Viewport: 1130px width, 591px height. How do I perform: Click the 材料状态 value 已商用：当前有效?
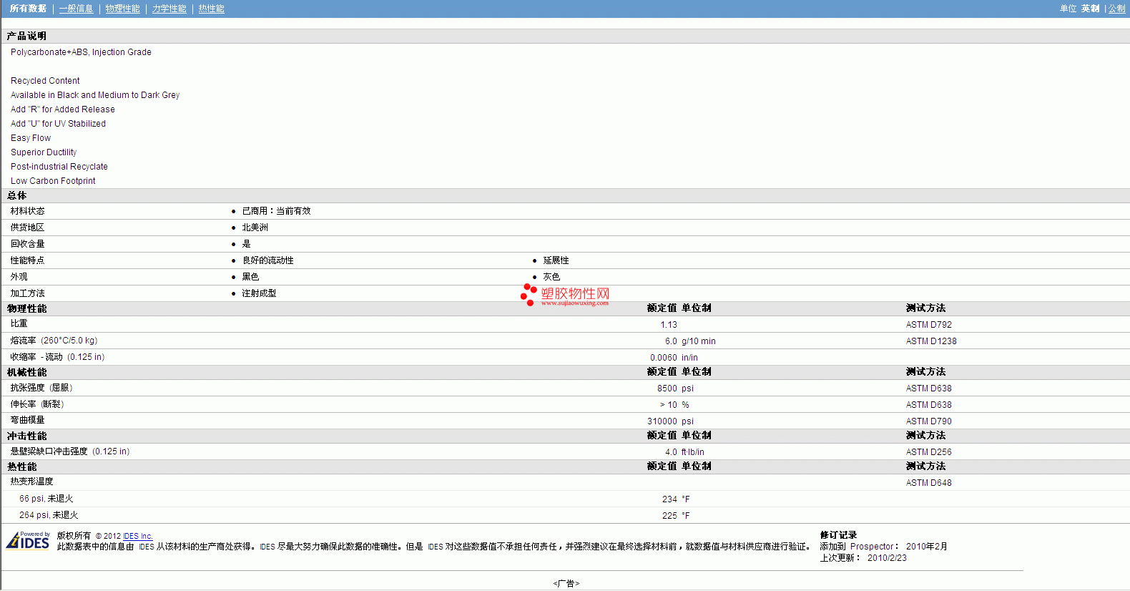[276, 211]
